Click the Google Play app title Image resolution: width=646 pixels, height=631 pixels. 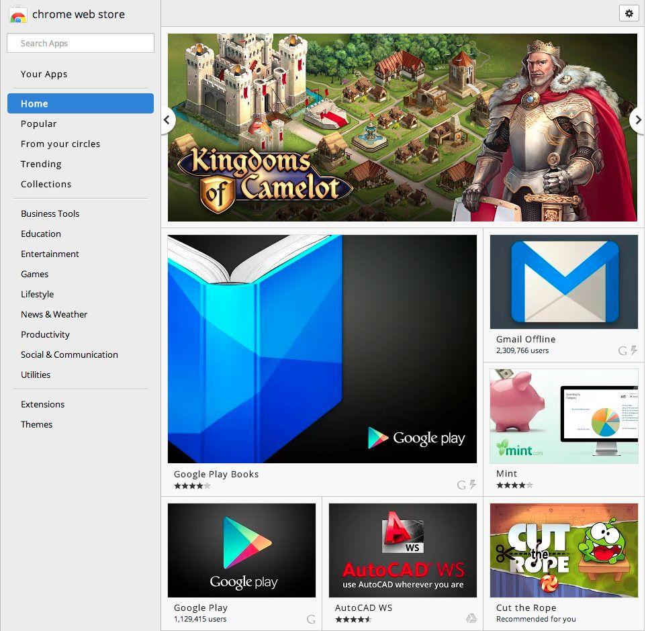(x=201, y=608)
